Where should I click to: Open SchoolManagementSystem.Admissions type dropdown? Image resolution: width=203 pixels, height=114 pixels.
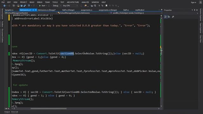tap(84, 13)
